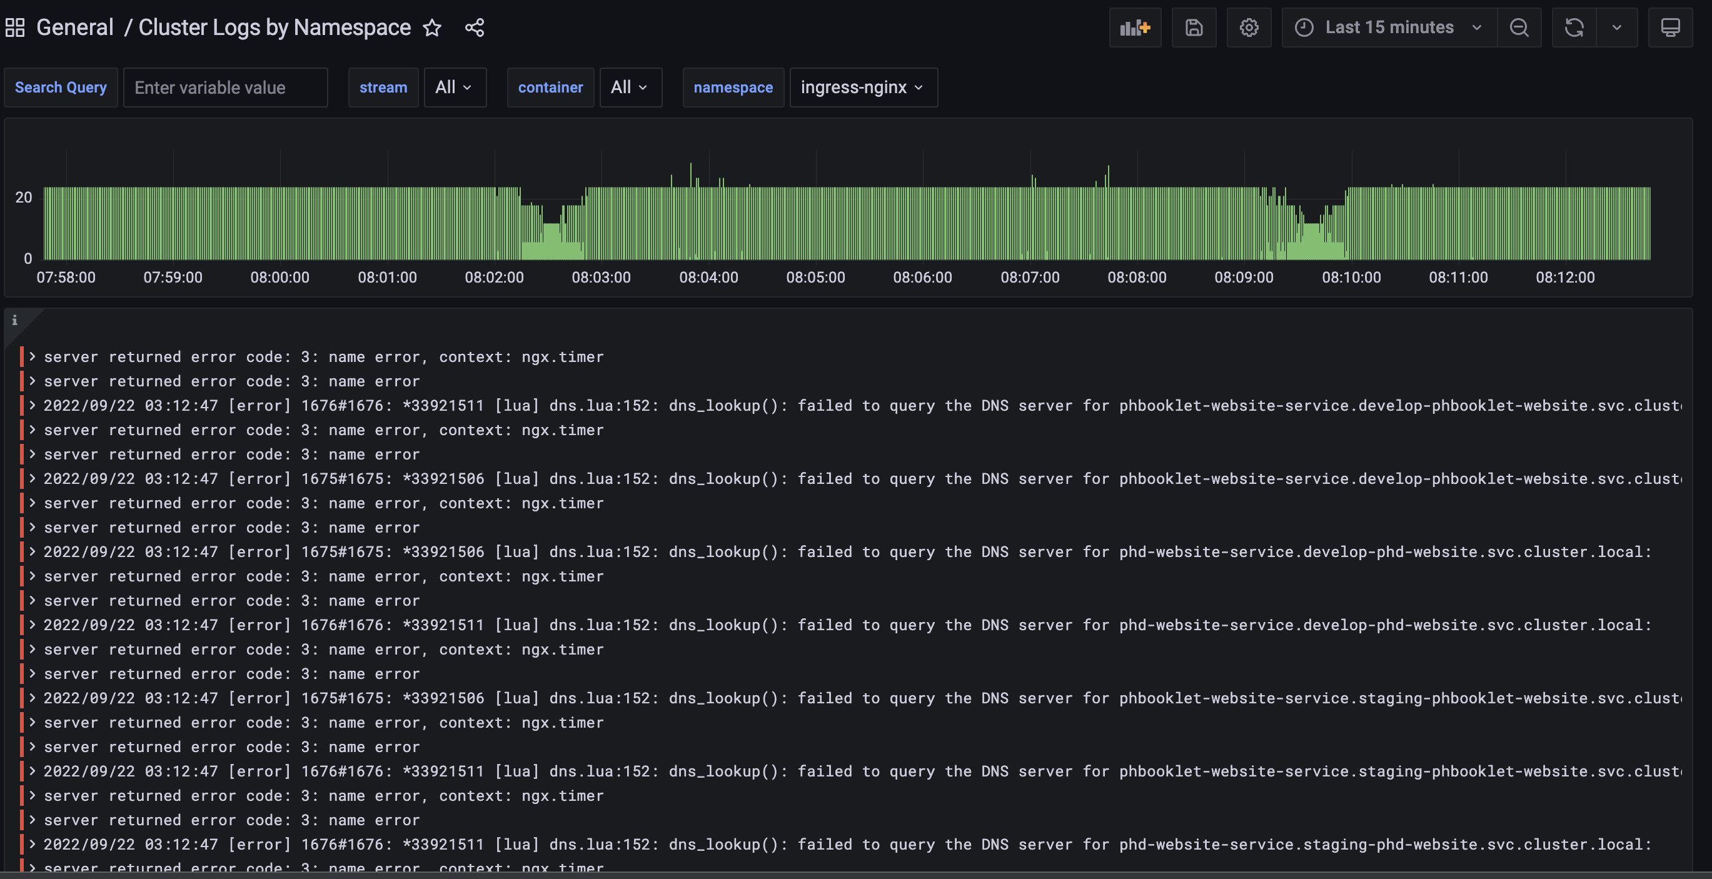This screenshot has width=1712, height=879.
Task: Star this dashboard as favorite
Action: pyautogui.click(x=432, y=28)
